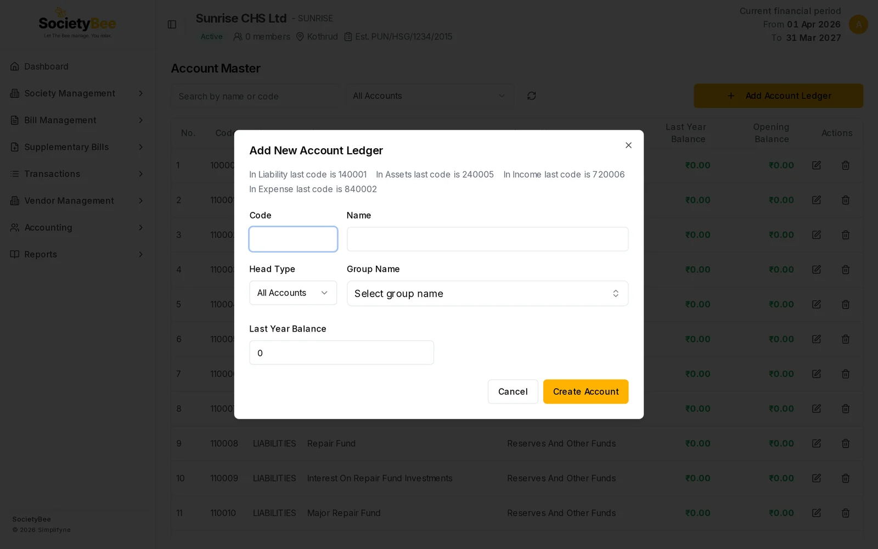The width and height of the screenshot is (878, 549).
Task: Click edit icon in row 7
Action: pyautogui.click(x=817, y=374)
